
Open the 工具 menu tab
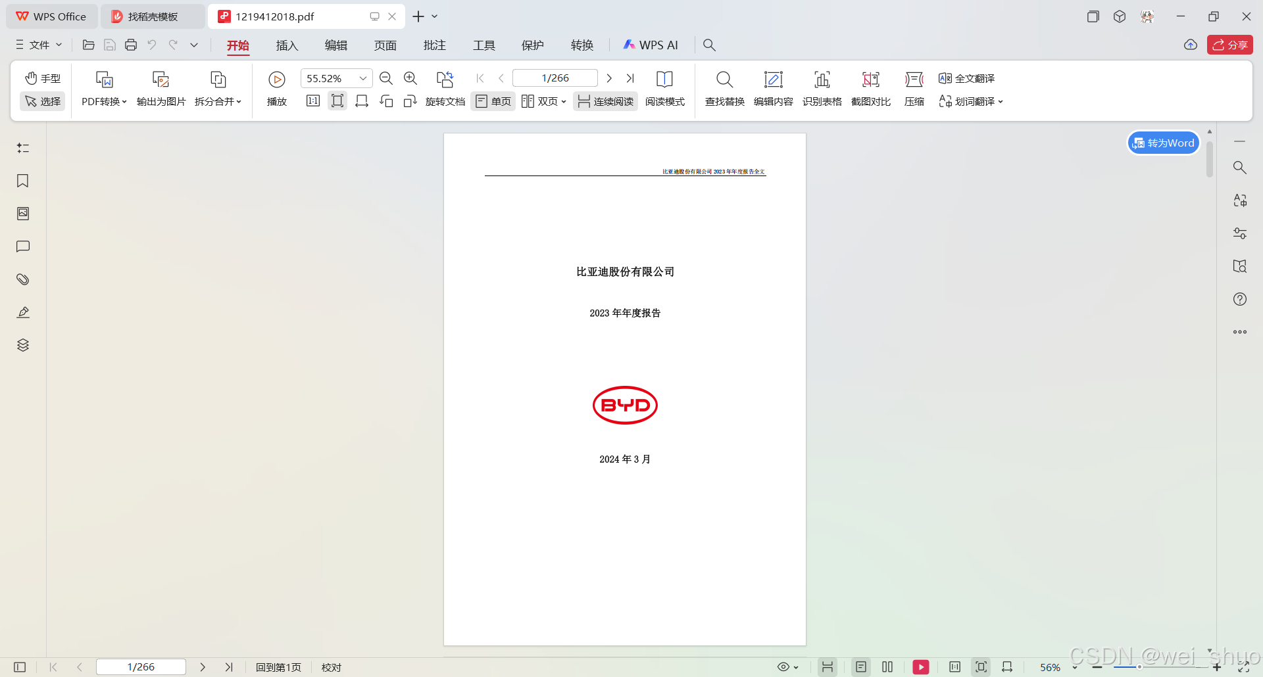483,45
